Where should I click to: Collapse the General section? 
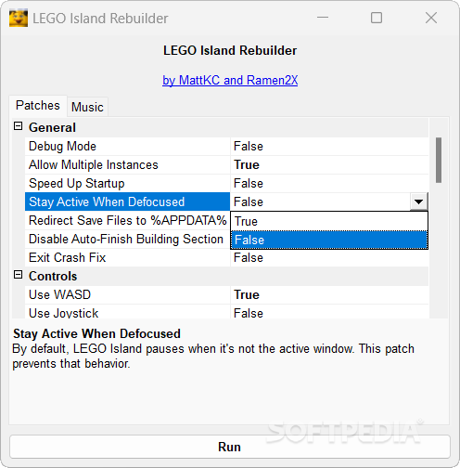(19, 126)
